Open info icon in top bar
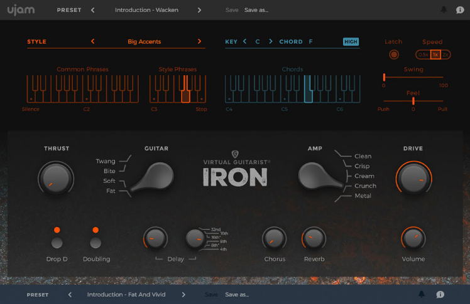Image resolution: width=470 pixels, height=304 pixels. click(460, 10)
